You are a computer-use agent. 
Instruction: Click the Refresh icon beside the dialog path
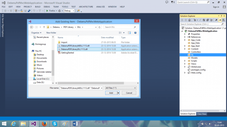point(100,27)
